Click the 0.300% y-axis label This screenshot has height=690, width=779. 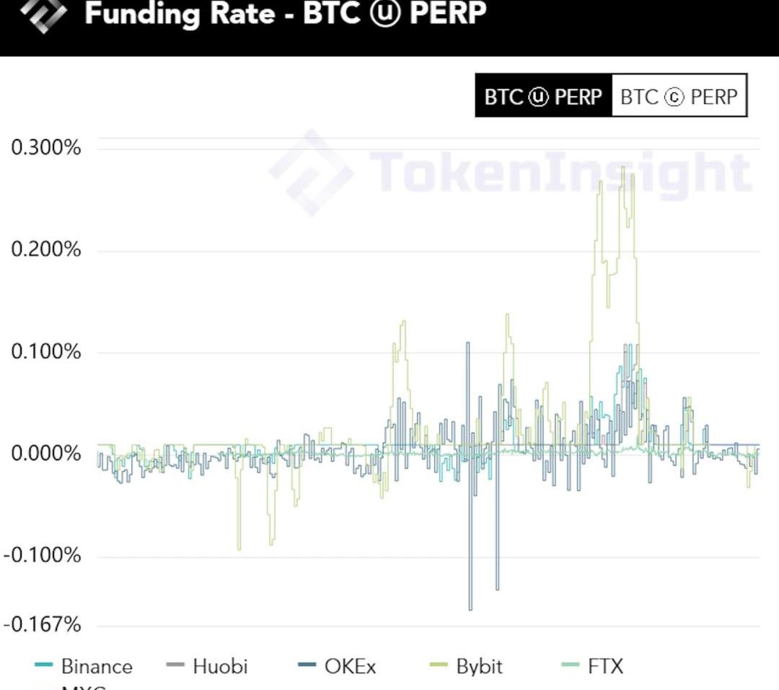(45, 148)
